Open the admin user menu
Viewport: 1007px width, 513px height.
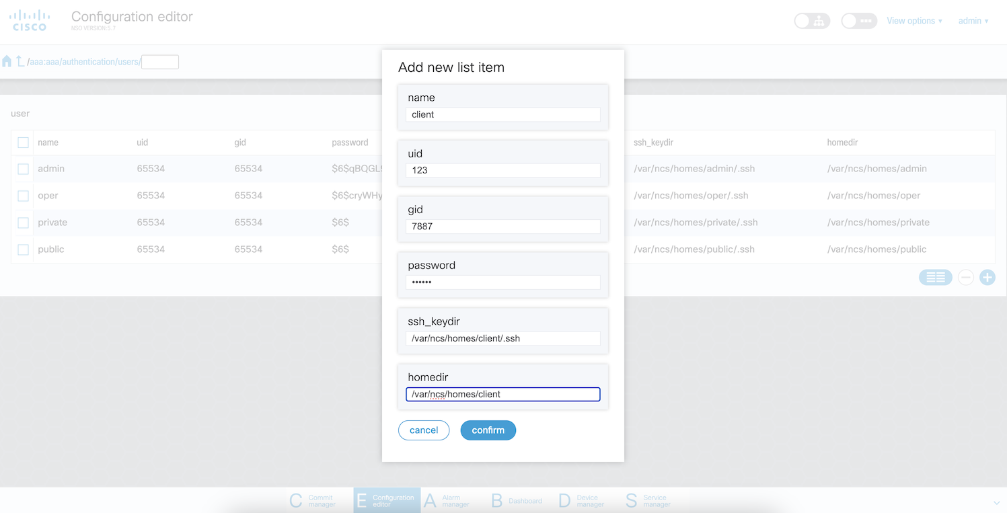(973, 21)
